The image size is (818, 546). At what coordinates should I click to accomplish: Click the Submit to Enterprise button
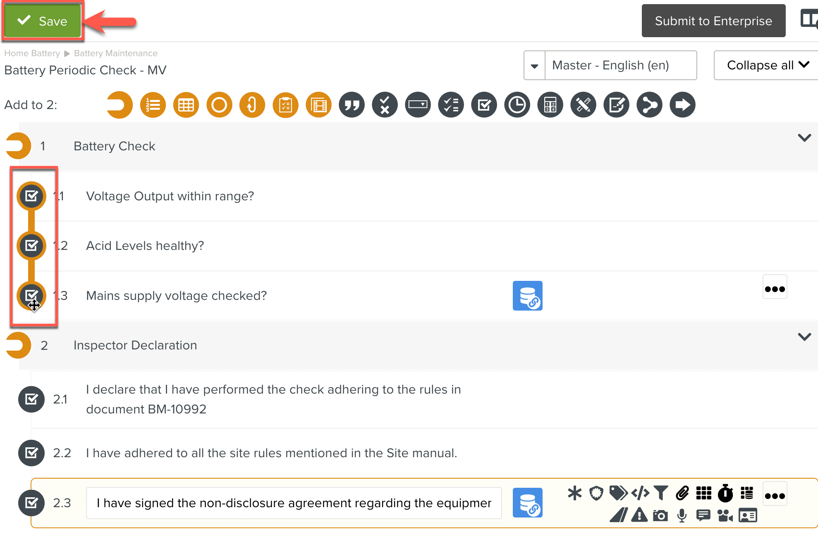coord(713,21)
